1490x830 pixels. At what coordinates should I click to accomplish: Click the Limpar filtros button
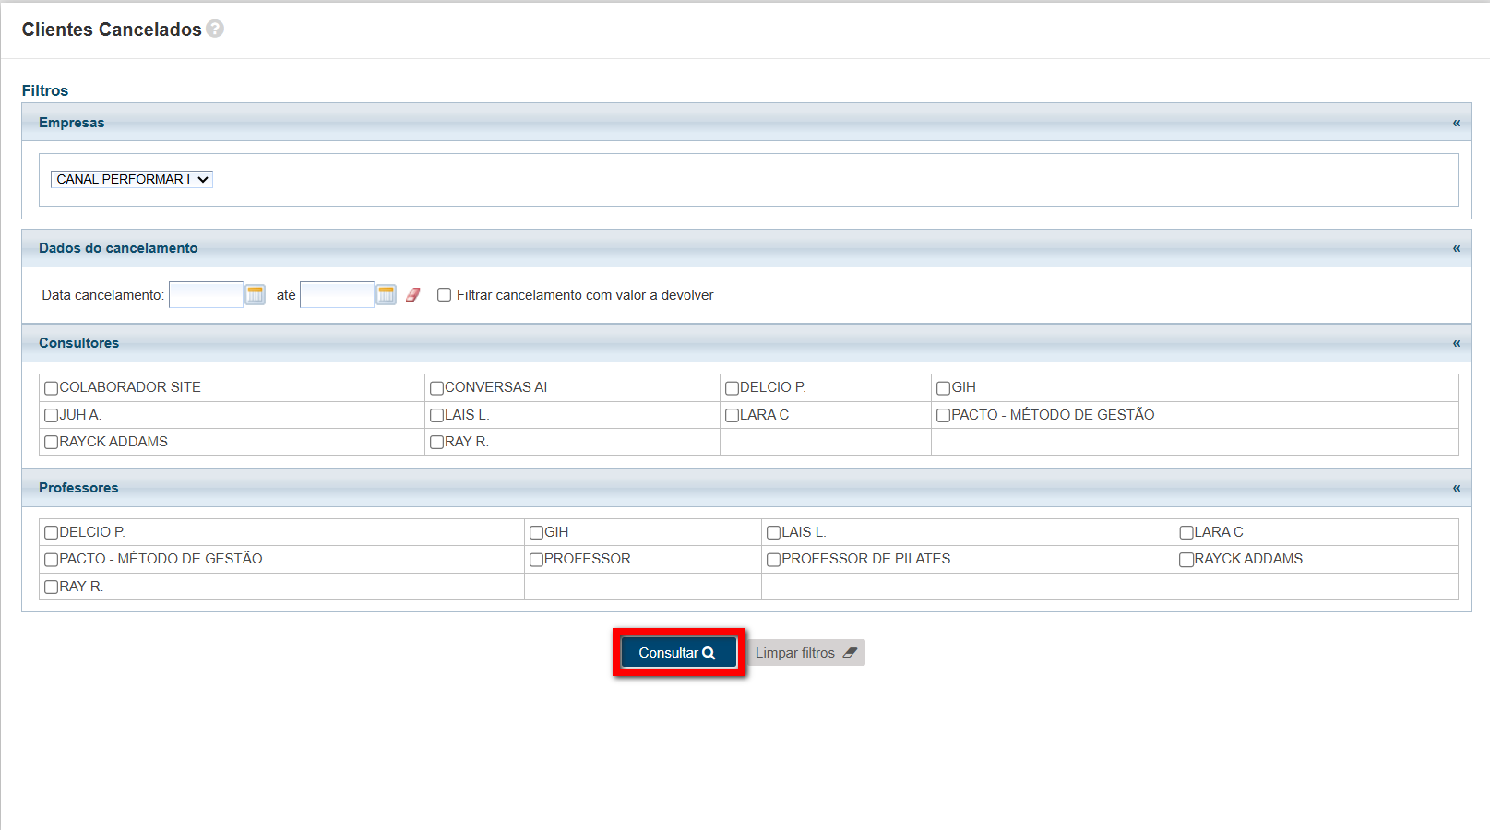tap(805, 653)
